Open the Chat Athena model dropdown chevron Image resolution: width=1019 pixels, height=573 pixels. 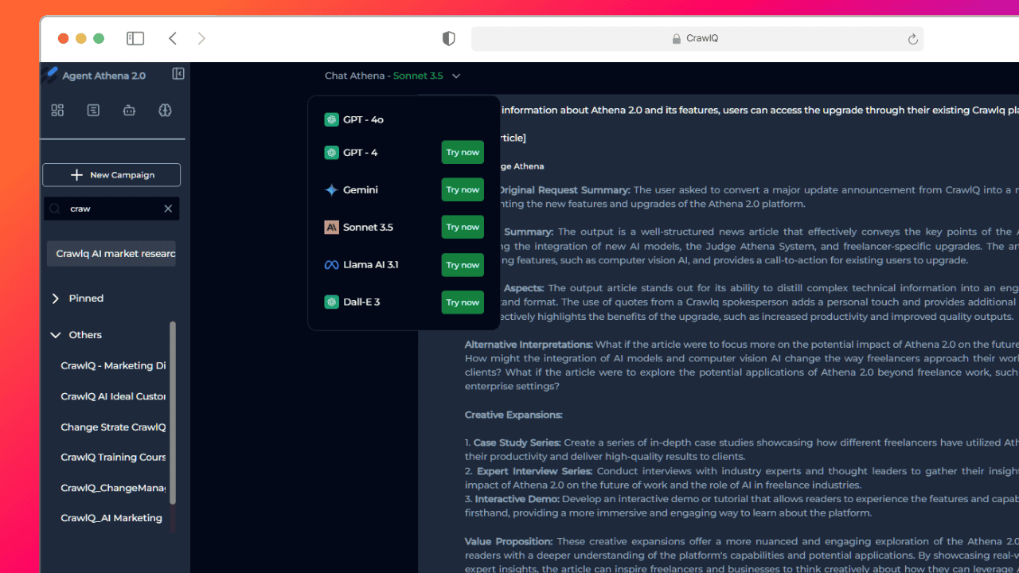point(456,76)
